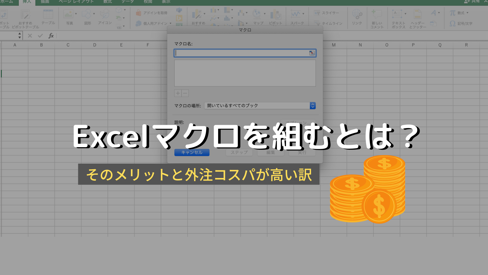Open the 写真 dropdown arrow

[76, 14]
